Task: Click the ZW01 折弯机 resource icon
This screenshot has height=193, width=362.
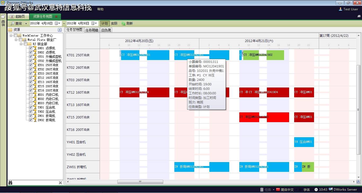Action: [35, 116]
